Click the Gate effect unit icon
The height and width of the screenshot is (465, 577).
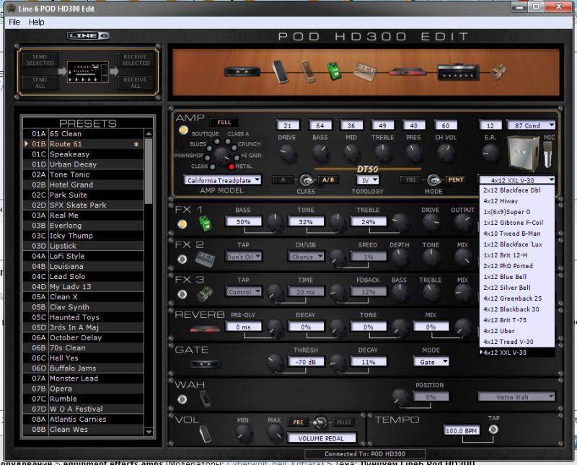click(204, 363)
